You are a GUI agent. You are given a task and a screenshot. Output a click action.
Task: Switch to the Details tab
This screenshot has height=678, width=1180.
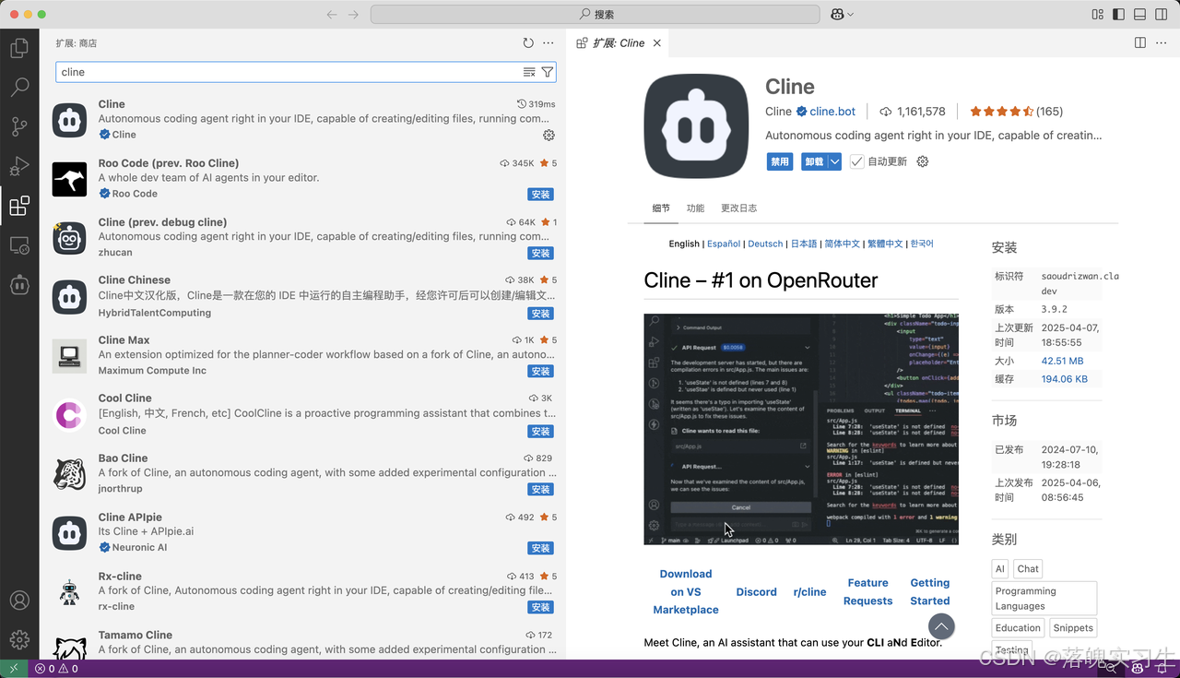pyautogui.click(x=661, y=208)
